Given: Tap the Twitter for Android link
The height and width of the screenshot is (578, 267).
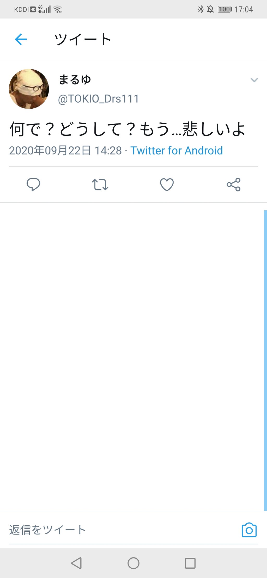Looking at the screenshot, I should [x=177, y=151].
